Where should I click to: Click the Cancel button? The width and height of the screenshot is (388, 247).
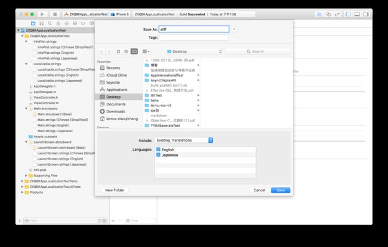coord(259,190)
